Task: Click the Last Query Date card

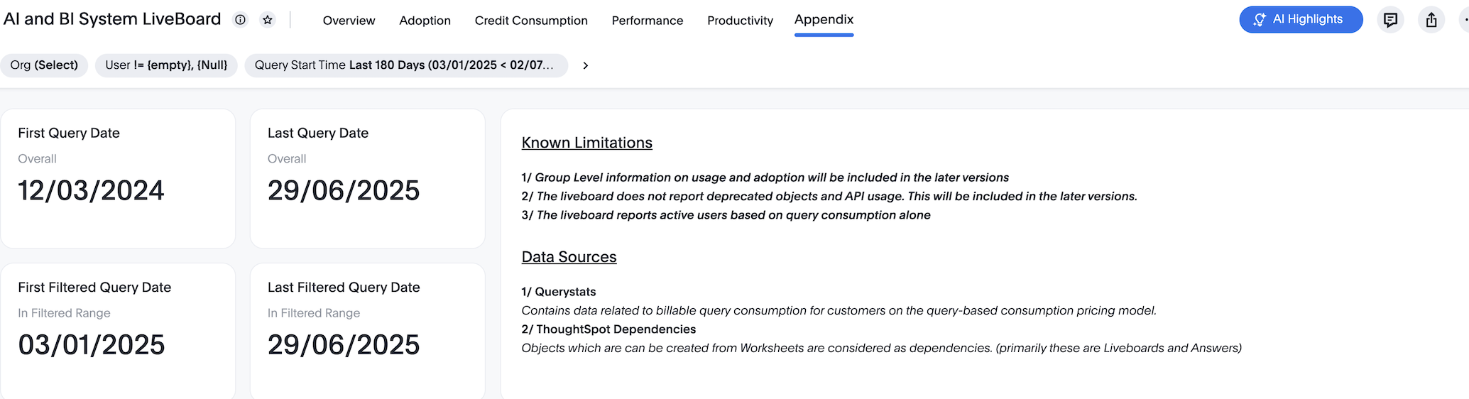Action: (367, 178)
